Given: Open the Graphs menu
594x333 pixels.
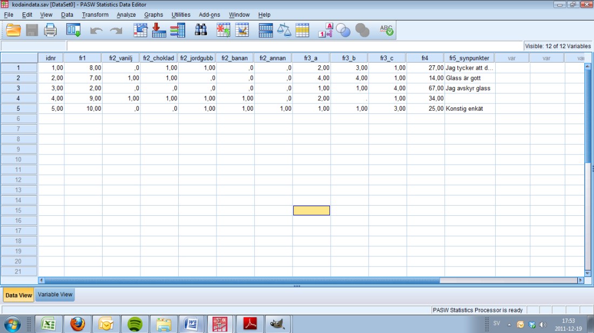Looking at the screenshot, I should pos(153,15).
